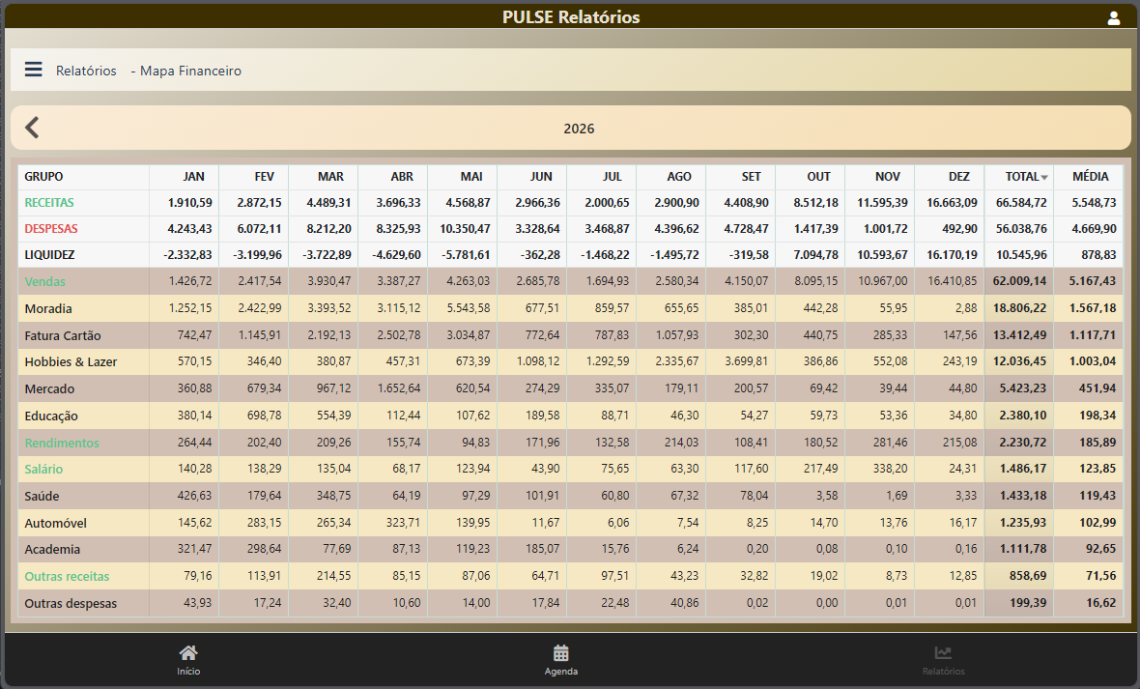Open the Agenda calendar icon
Screen dimensions: 1140x689
point(561,654)
